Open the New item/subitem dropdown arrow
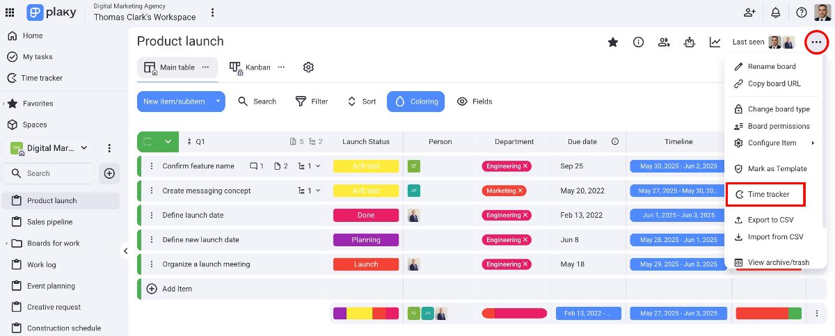835x336 pixels. click(218, 102)
